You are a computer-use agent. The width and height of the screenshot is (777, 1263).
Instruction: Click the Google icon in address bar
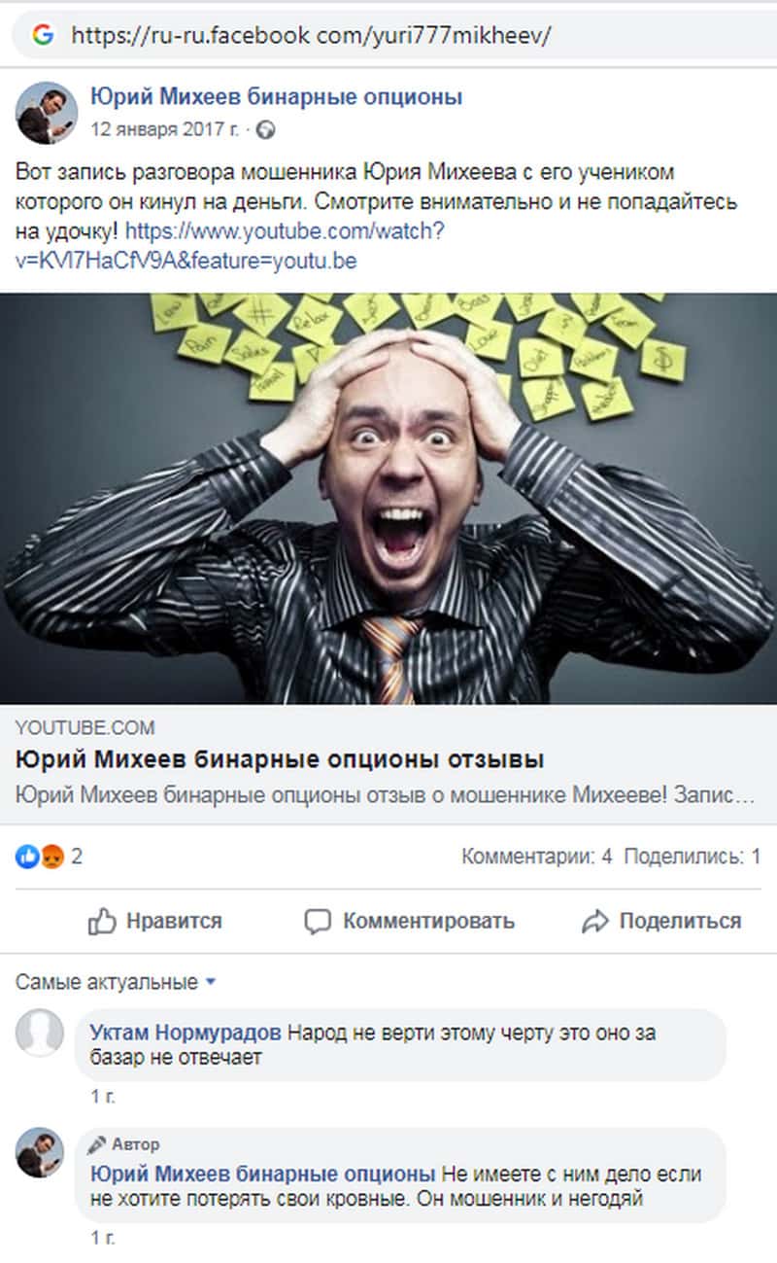(43, 36)
